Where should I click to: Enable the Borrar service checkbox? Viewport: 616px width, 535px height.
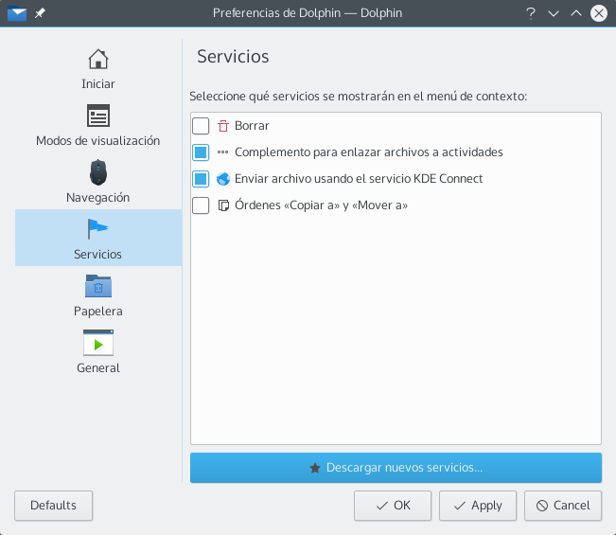201,126
